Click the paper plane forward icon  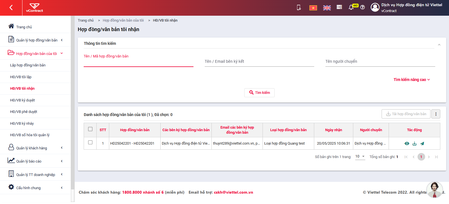(422, 143)
